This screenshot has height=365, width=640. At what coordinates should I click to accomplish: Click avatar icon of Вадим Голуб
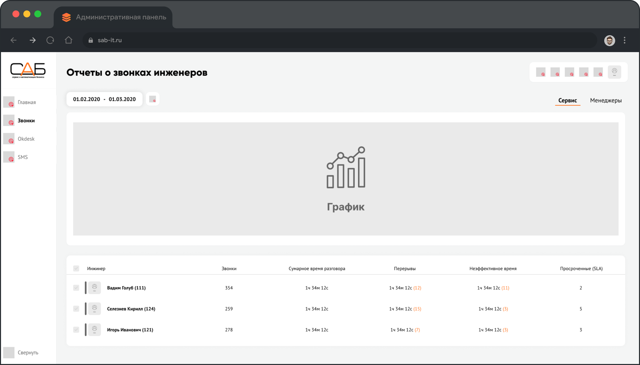[94, 288]
